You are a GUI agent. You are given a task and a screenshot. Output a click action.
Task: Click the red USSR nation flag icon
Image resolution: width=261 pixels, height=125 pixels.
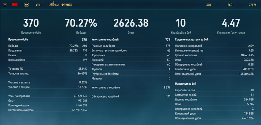(x=15, y=5)
